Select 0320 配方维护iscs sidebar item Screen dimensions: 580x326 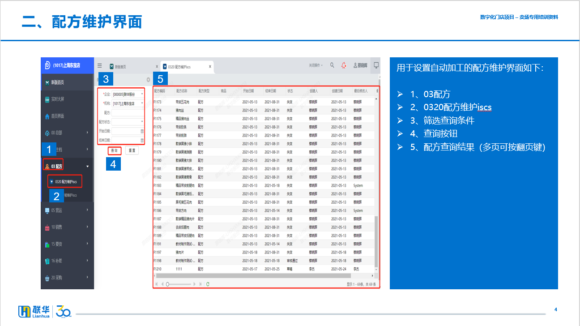click(x=65, y=182)
